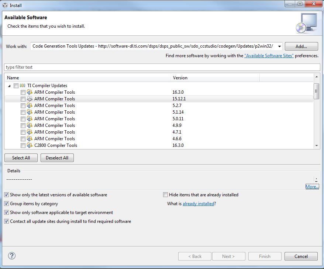
Task: Open the Available Software Sites link
Action: (269, 56)
